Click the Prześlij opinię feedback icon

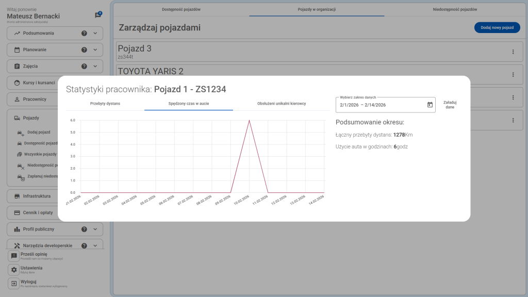14,256
